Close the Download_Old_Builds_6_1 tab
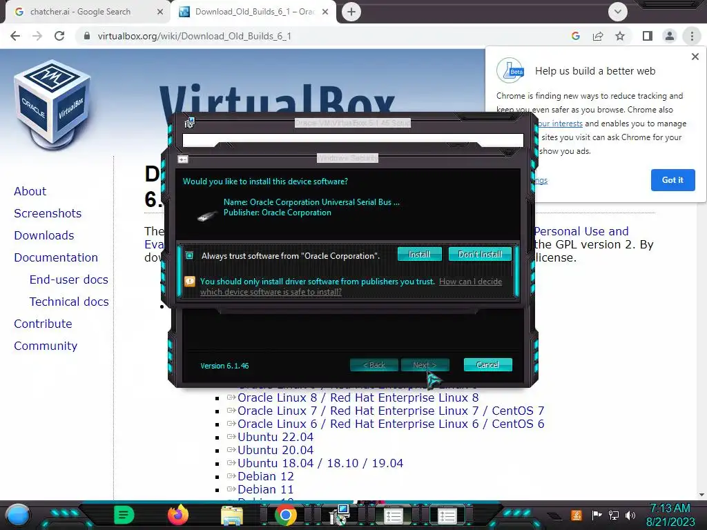This screenshot has height=530, width=707. (x=325, y=12)
